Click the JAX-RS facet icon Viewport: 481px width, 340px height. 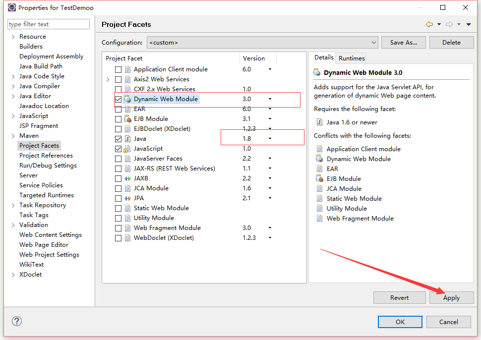127,169
